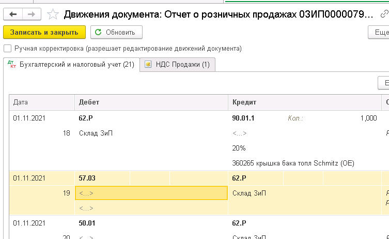Image resolution: width=389 pixels, height=239 pixels.
Task: Refresh movements with the Обновить button
Action: click(x=116, y=32)
